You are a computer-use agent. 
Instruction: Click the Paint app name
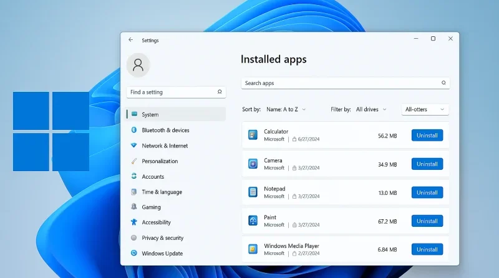pos(270,217)
